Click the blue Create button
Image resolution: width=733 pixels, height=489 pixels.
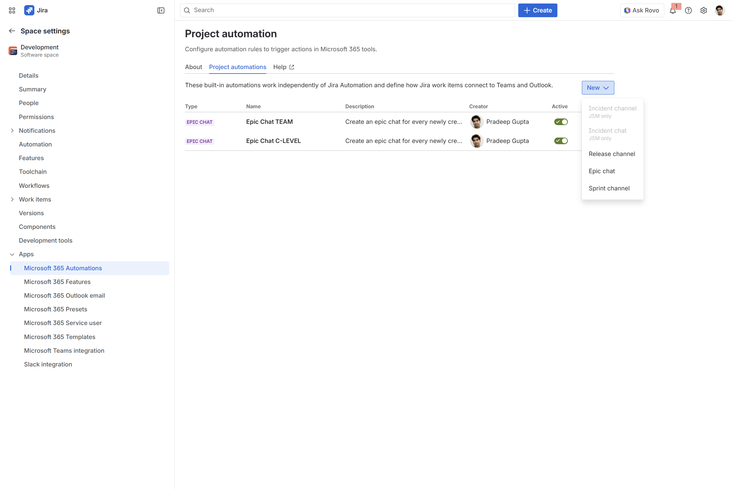tap(537, 11)
